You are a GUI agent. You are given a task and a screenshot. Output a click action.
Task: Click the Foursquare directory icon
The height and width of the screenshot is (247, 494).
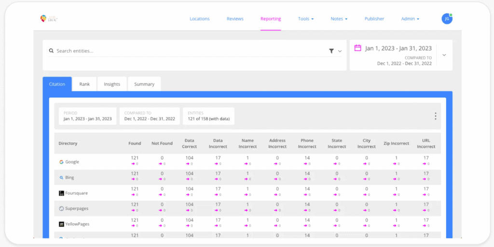click(61, 193)
